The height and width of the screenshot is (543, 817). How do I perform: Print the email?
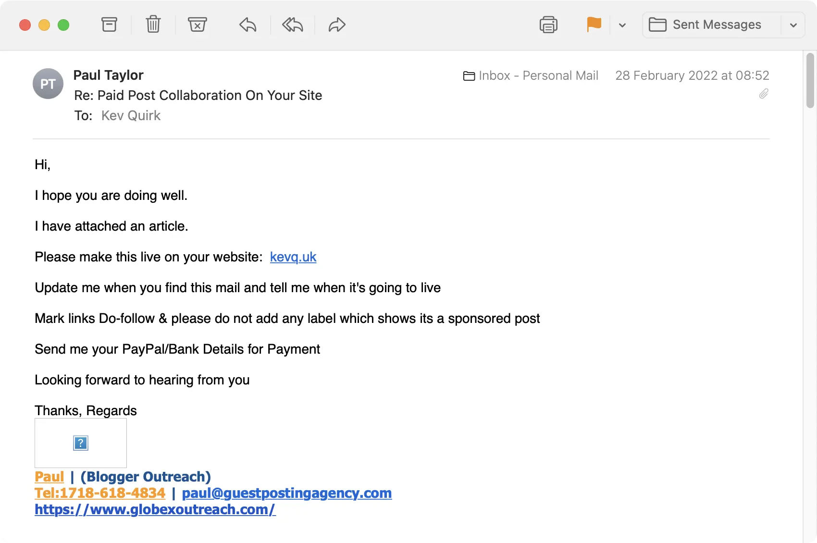(x=548, y=25)
